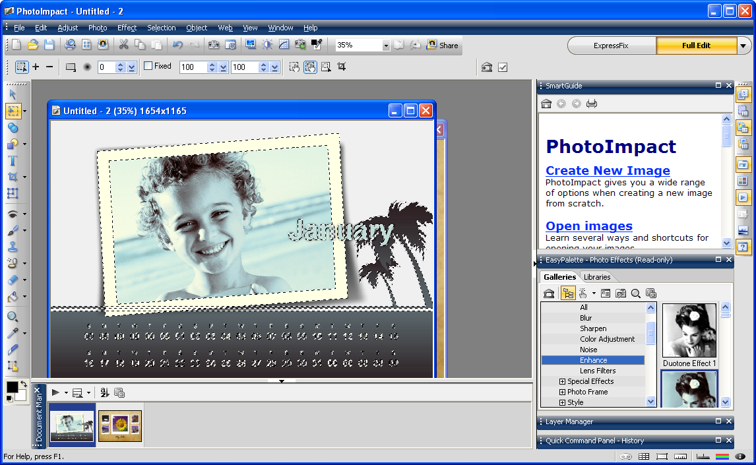Expand the Style tree node
Image resolution: width=756 pixels, height=465 pixels.
[562, 402]
